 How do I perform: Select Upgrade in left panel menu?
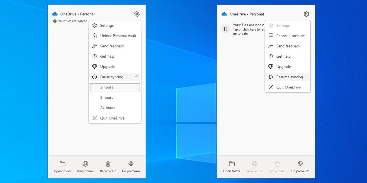115,67
